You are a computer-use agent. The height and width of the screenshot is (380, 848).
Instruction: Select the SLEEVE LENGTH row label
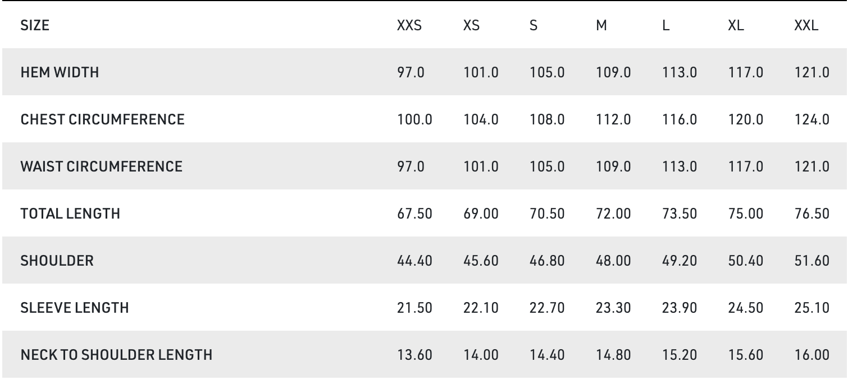75,308
